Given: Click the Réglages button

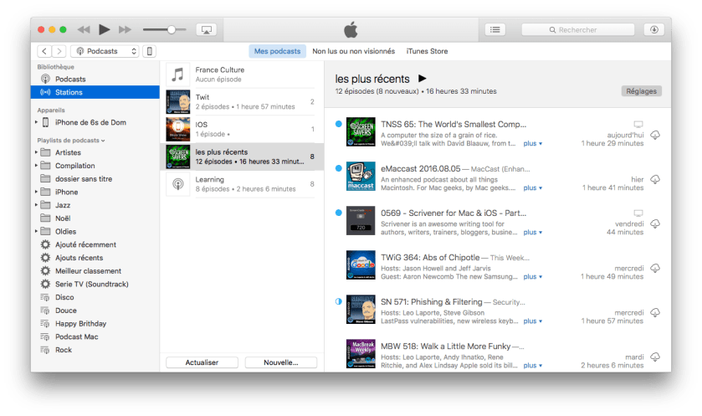Looking at the screenshot, I should [x=642, y=90].
